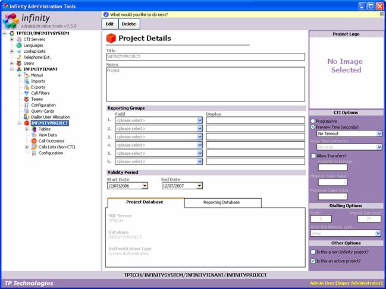The image size is (386, 289).
Task: Open Reporting Groups field 5 dropdown
Action: pyautogui.click(x=200, y=153)
